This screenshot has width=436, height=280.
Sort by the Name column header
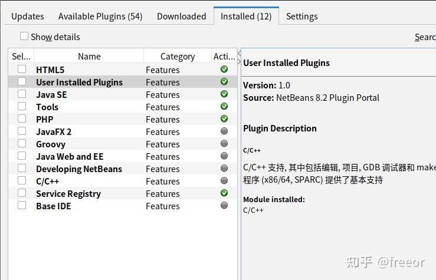click(x=89, y=57)
